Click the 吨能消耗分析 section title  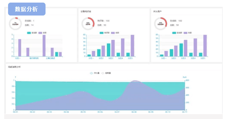(14, 67)
